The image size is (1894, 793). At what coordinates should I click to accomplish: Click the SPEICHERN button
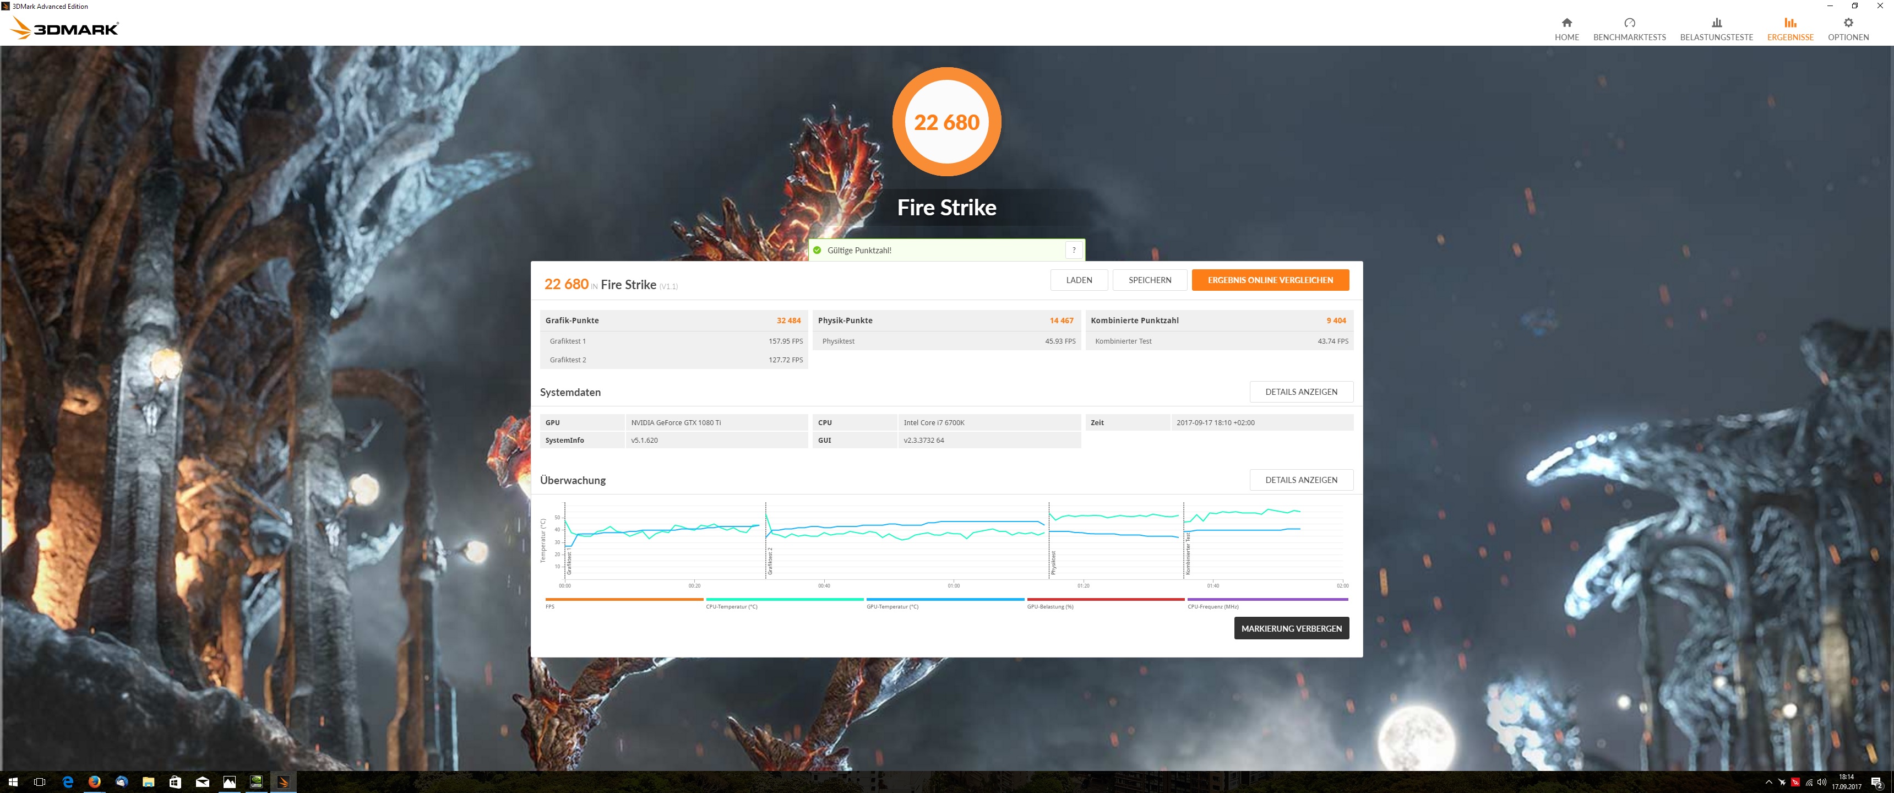(1149, 280)
